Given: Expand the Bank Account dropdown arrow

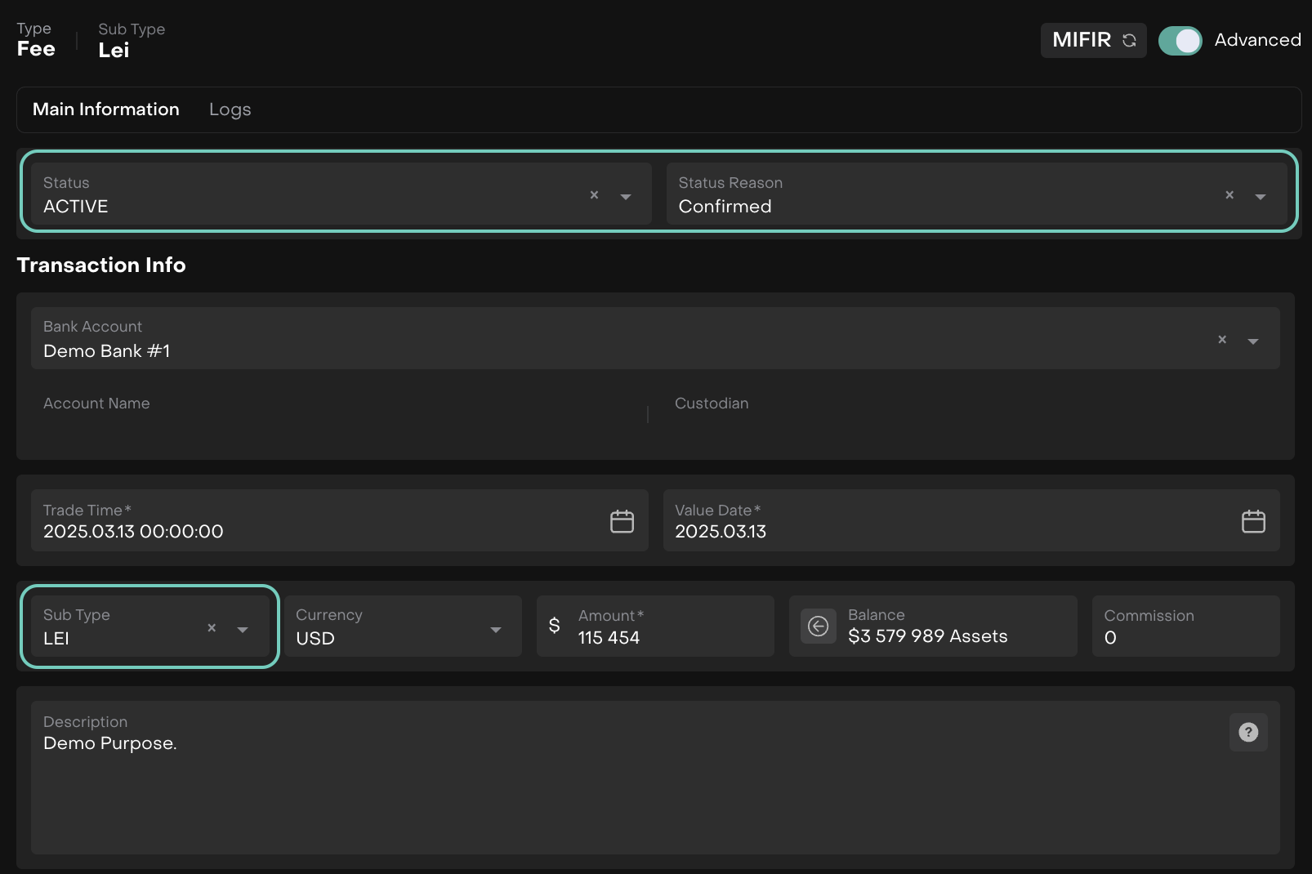Looking at the screenshot, I should (1253, 341).
